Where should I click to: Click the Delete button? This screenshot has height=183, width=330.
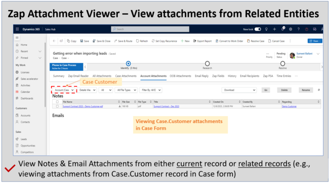[x=284, y=90]
